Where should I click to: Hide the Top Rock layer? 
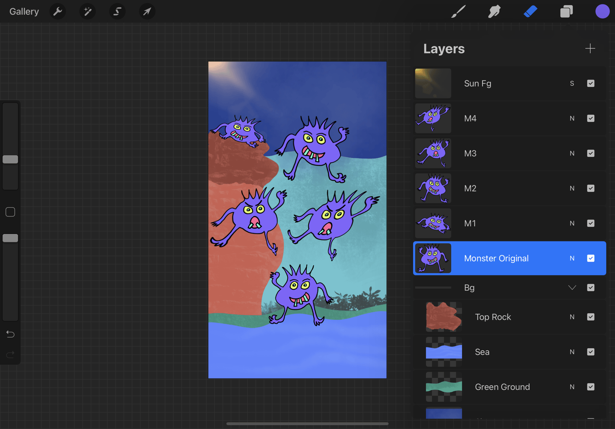click(x=591, y=317)
